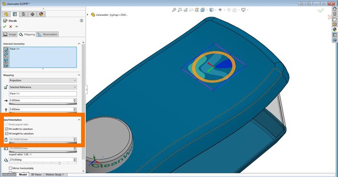
Task: Select the Model tab at the bottom
Action: click(23, 175)
